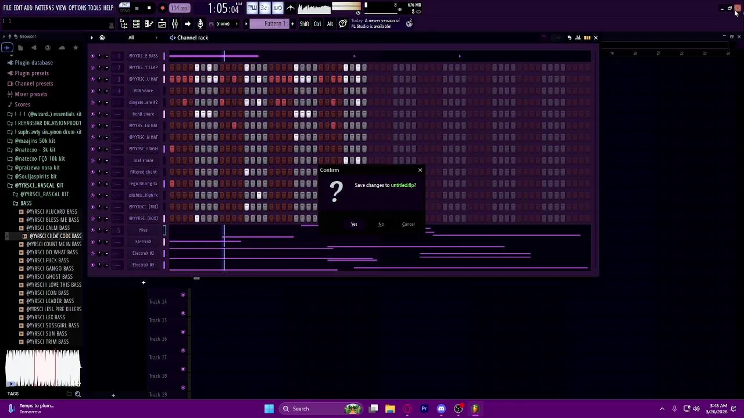Click the stop button in transport
This screenshot has height=418, width=744.
[x=149, y=8]
